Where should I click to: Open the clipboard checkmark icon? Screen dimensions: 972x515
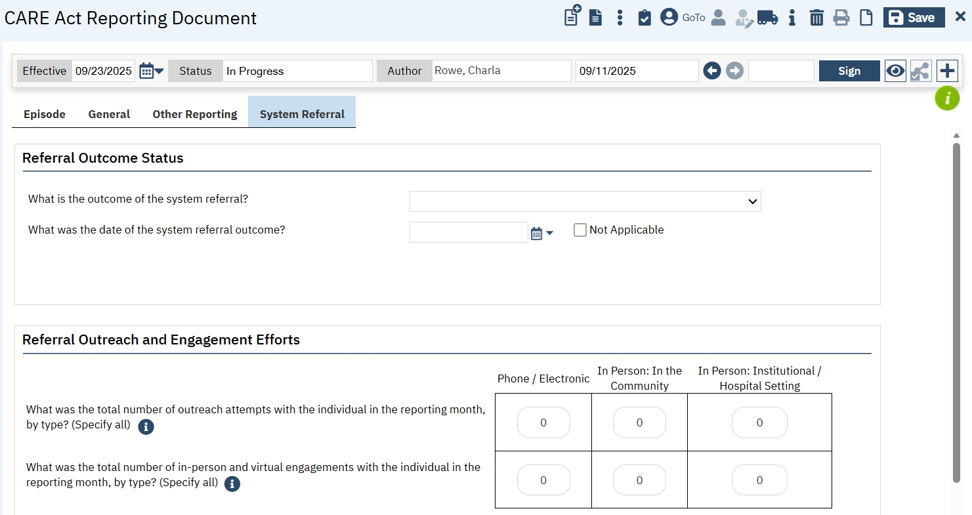click(644, 18)
